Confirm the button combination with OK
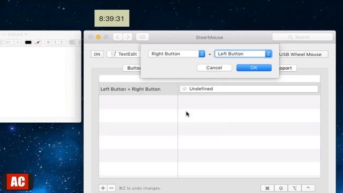Screen dimensions: 343x193 [253, 68]
